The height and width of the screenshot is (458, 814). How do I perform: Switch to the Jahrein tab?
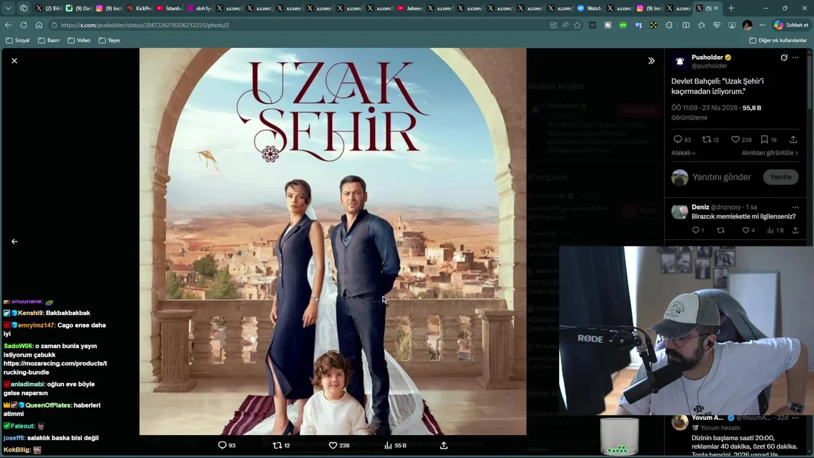tap(411, 8)
